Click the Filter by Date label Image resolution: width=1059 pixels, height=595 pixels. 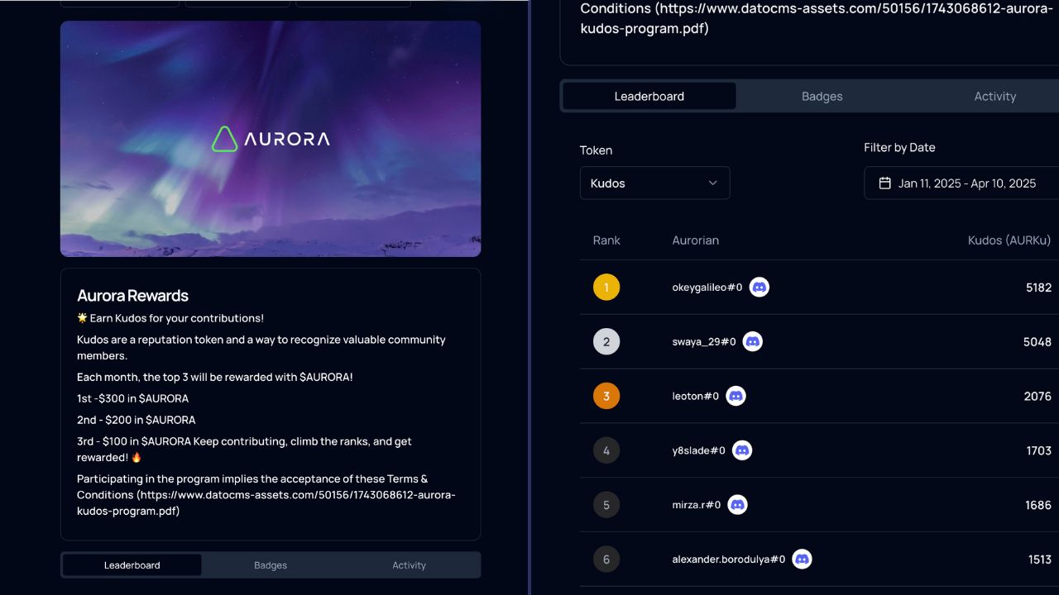point(899,147)
